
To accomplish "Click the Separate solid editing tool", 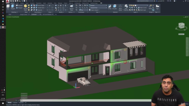I will pyautogui.click(x=39, y=10).
